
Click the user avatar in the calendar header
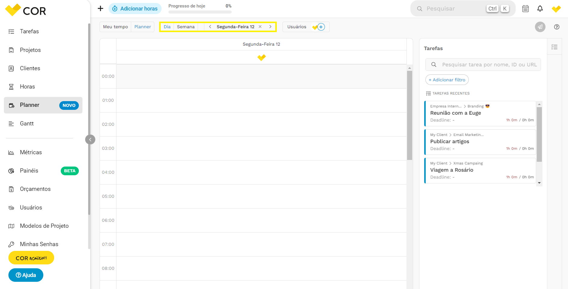click(261, 57)
